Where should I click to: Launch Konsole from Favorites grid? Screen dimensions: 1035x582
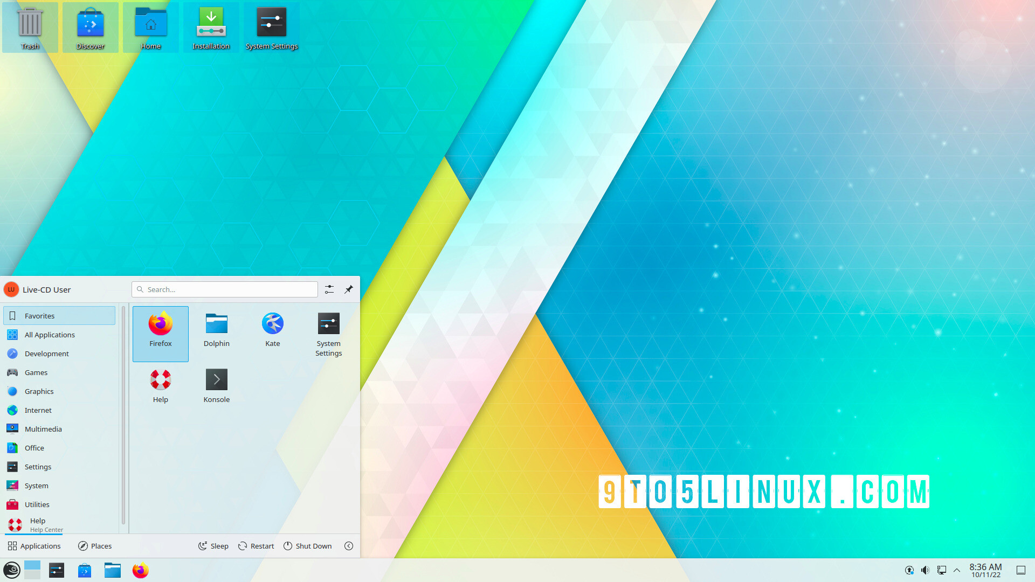click(x=217, y=390)
